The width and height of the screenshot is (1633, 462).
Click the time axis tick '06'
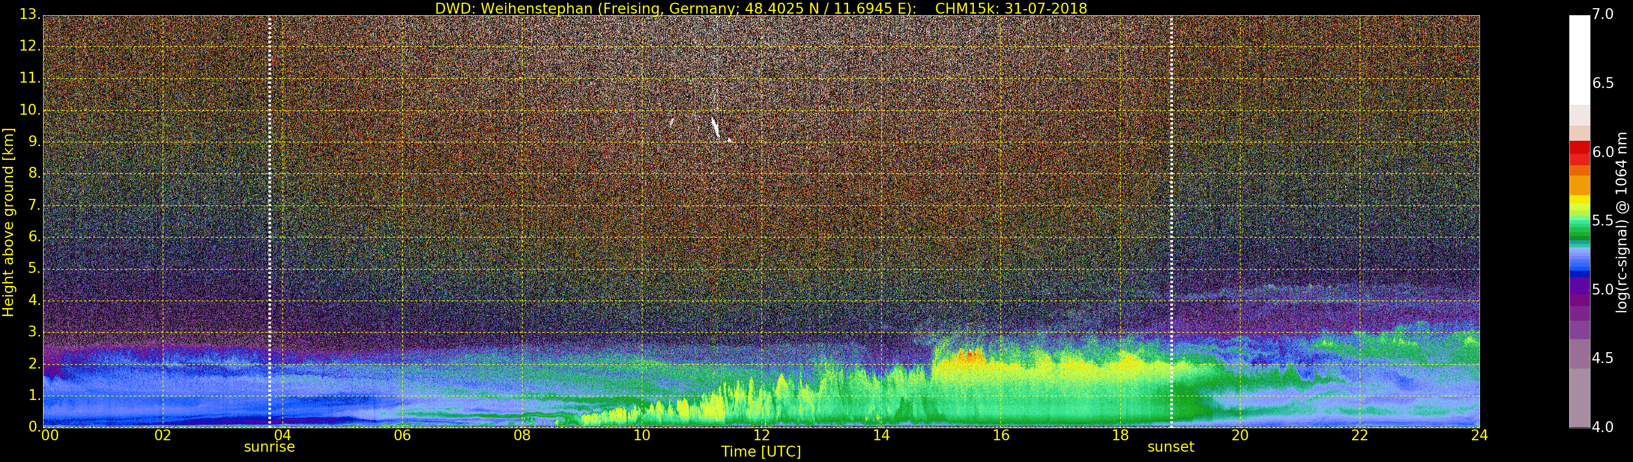pyautogui.click(x=402, y=435)
